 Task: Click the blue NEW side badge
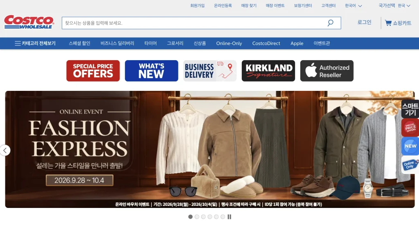(x=410, y=146)
